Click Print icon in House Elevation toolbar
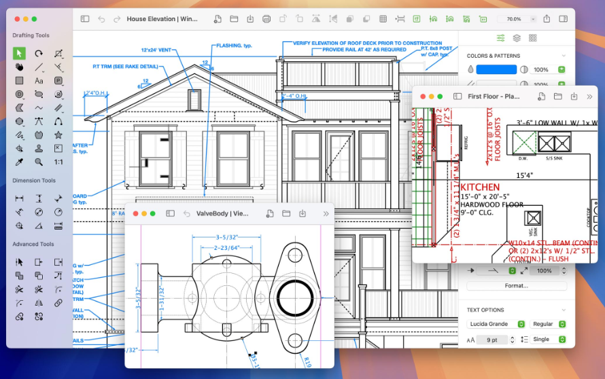The image size is (605, 379). 266,19
